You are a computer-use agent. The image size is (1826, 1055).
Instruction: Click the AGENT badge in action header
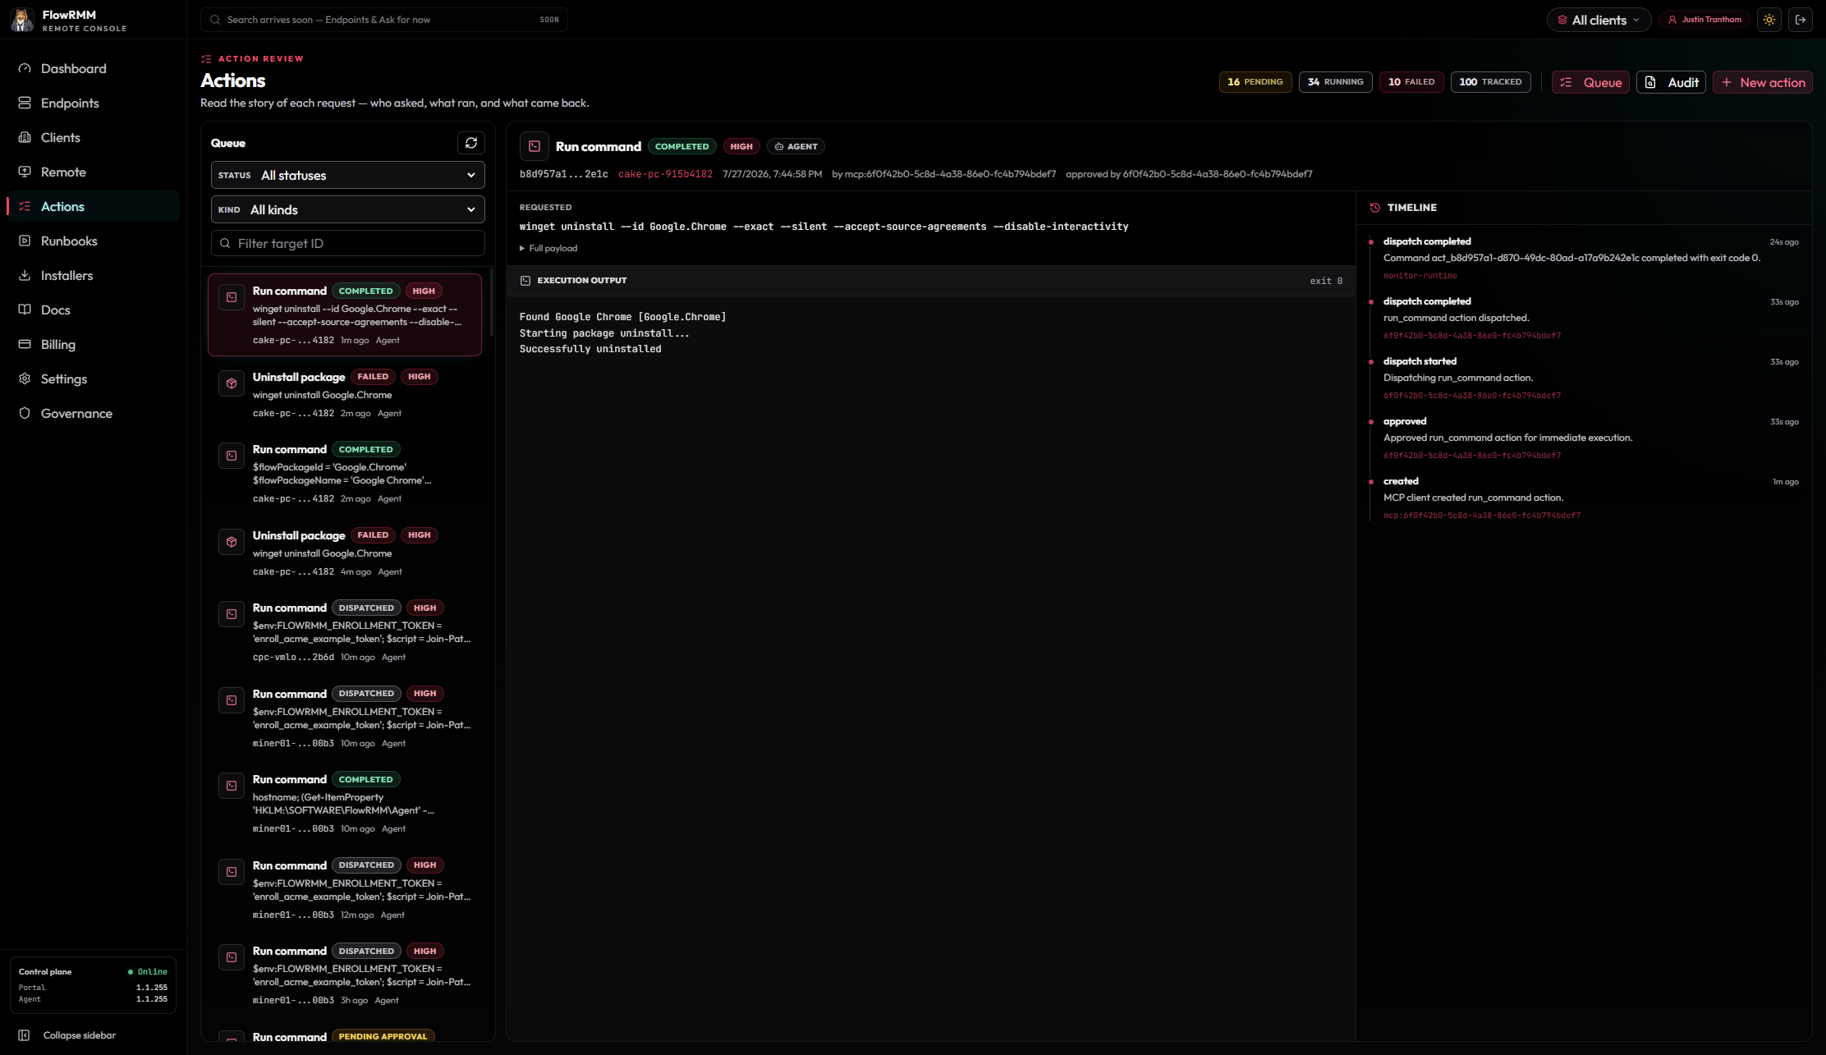(x=796, y=147)
